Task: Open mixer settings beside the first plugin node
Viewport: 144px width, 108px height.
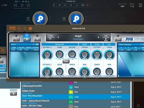Action: 28,19
